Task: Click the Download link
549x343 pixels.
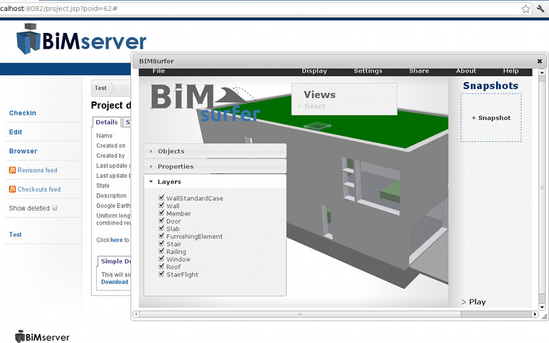Action: [115, 282]
